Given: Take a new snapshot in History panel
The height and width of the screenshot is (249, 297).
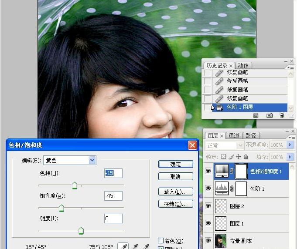Looking at the screenshot, I should click(270, 115).
